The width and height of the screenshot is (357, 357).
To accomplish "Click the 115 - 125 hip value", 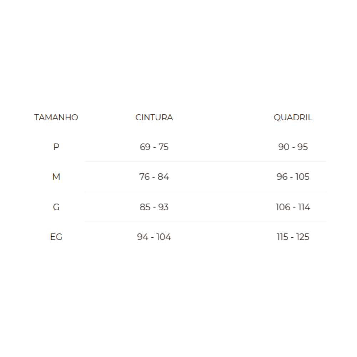I will 293,237.
